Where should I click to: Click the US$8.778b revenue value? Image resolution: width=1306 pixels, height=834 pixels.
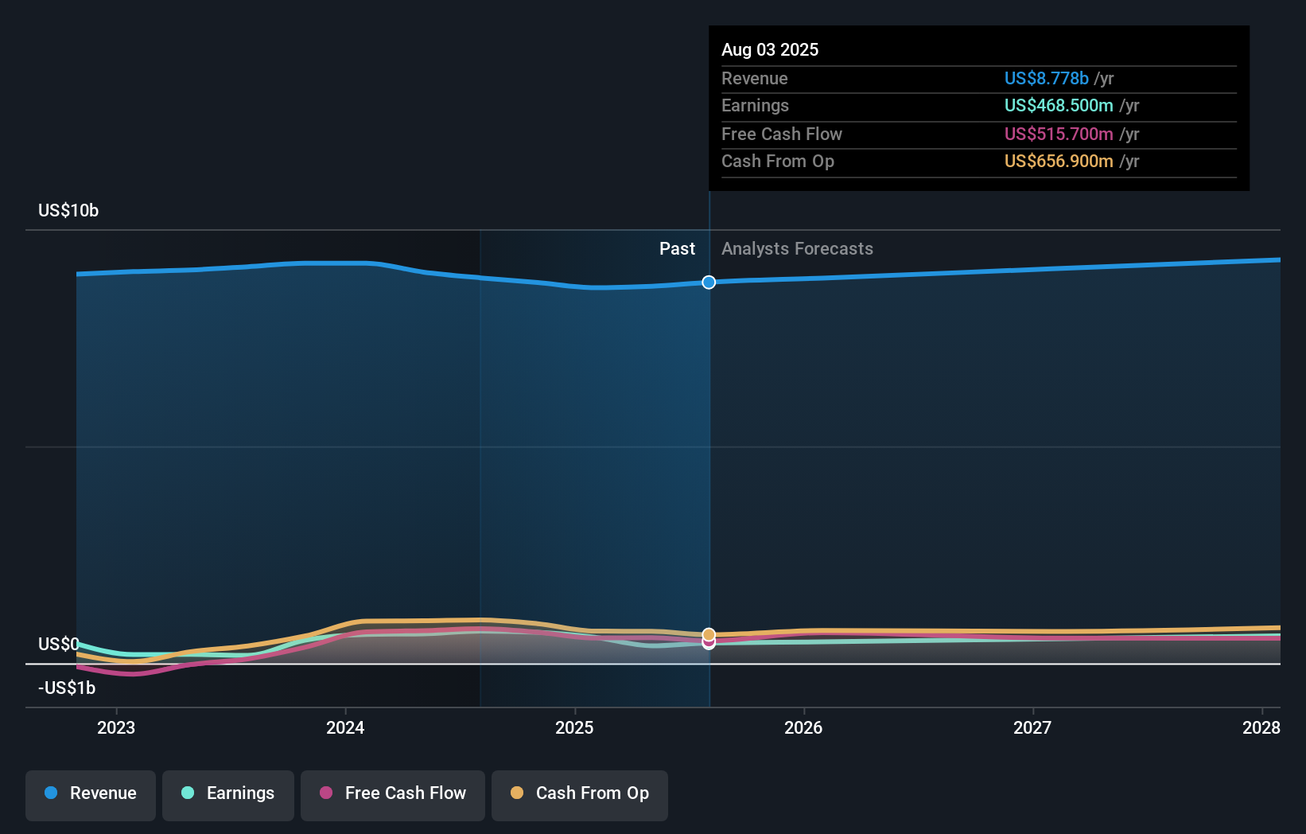(1047, 79)
